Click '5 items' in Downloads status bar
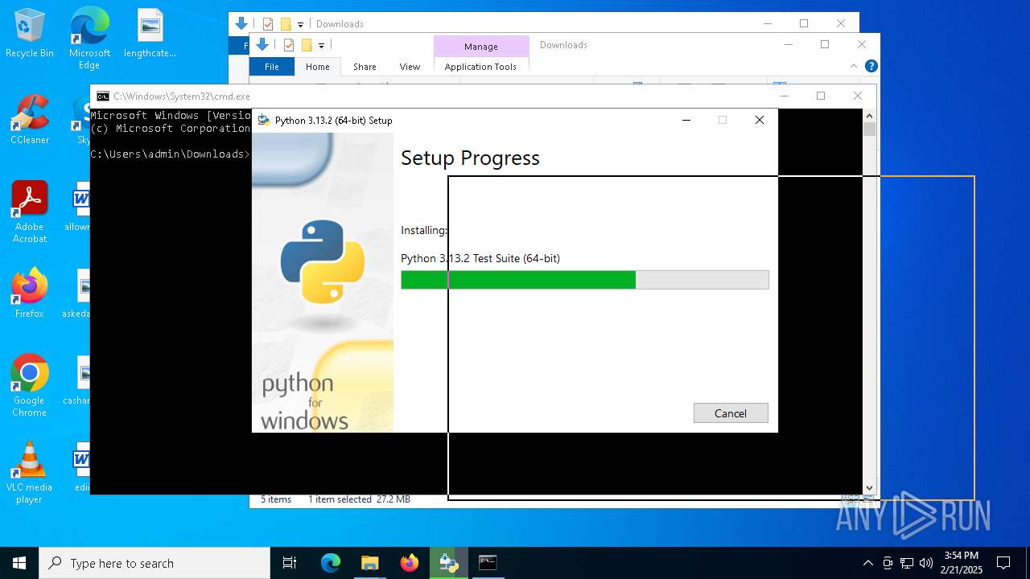 pos(276,499)
